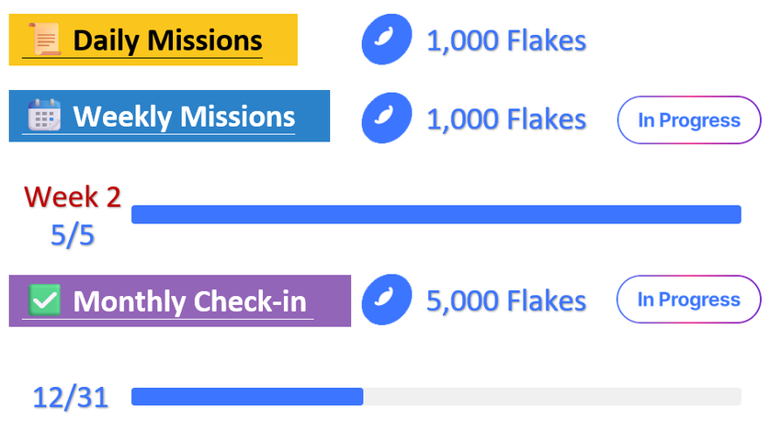Image resolution: width=781 pixels, height=442 pixels.
Task: Click the red Week 2 label
Action: coord(73,196)
